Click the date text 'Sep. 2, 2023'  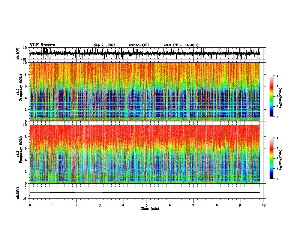coord(105,45)
